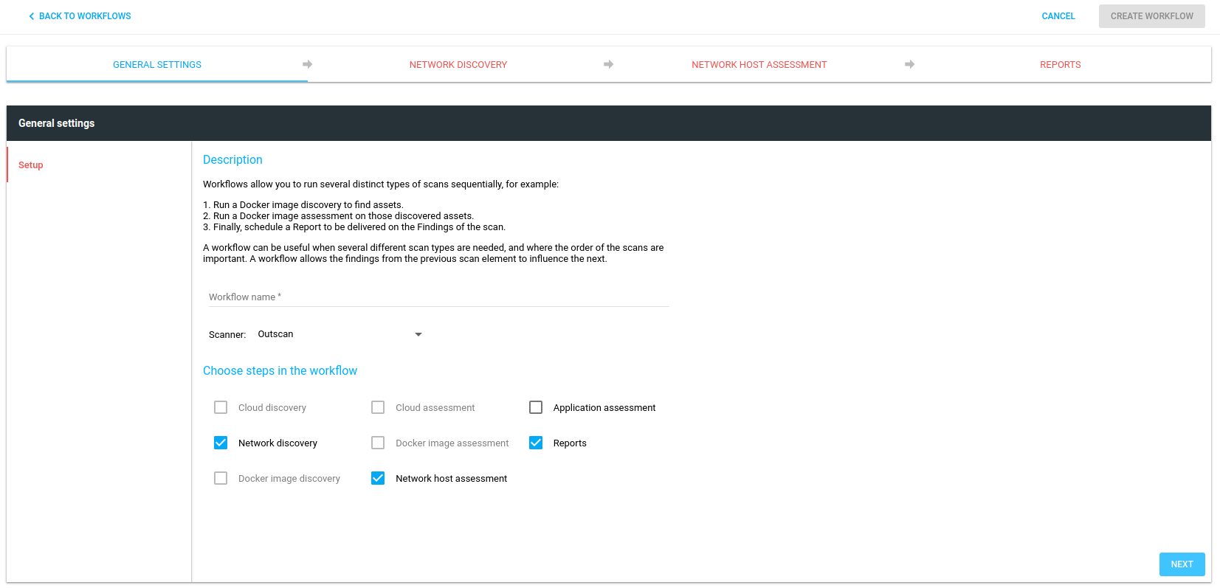The image size is (1220, 588).
Task: Click the Description heading
Action: [x=232, y=159]
